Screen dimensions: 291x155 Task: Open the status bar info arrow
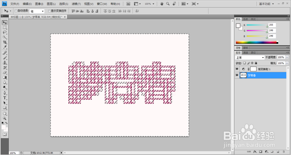(x=61, y=153)
